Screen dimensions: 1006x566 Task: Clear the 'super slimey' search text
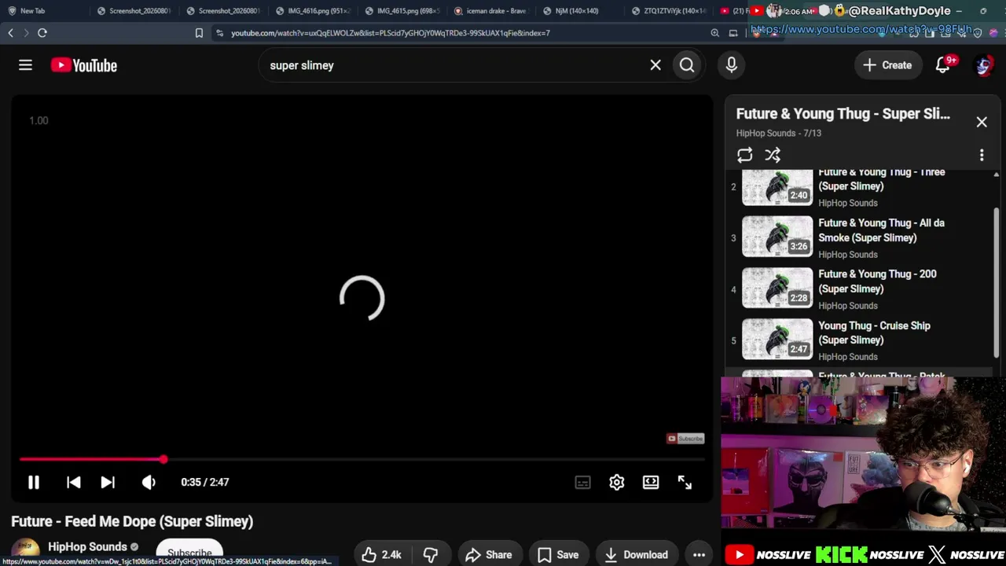pos(655,65)
